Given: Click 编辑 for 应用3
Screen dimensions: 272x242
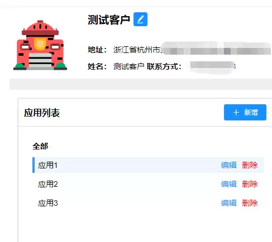Looking at the screenshot, I should tap(229, 203).
